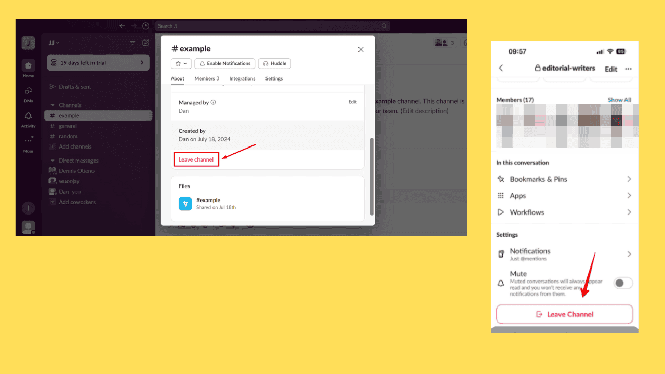Expand the 19 days left in trial banner
Screen dimensions: 665x374
pos(98,63)
